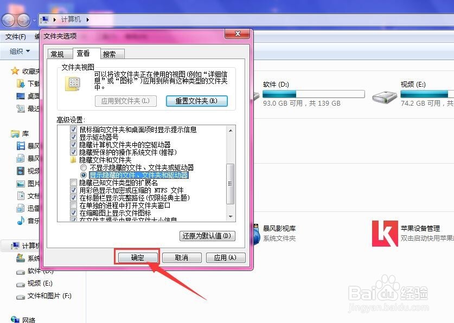Click the Desktop icon in sidebar
The width and height of the screenshot is (454, 323).
(x=21, y=96)
